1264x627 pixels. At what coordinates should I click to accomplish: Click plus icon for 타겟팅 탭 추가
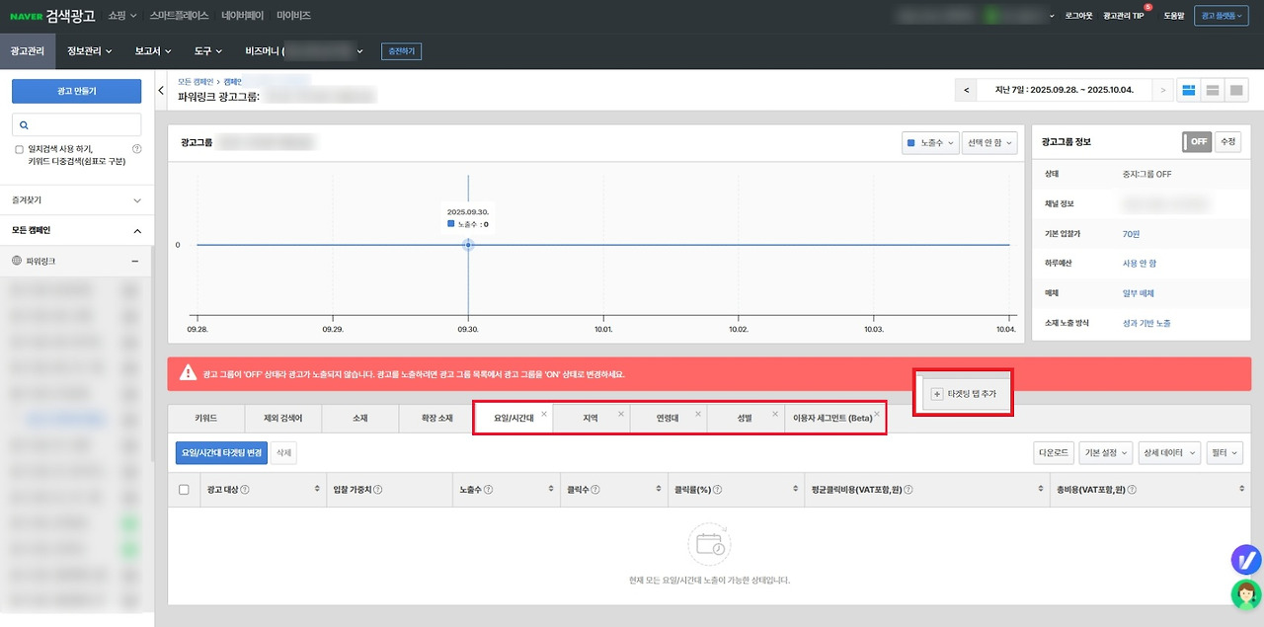click(x=937, y=394)
